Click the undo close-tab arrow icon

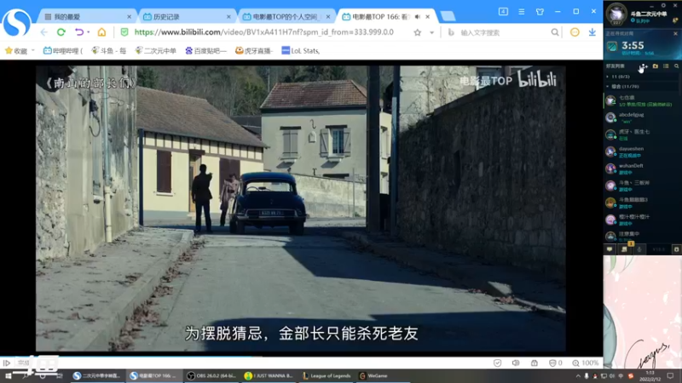coord(78,32)
